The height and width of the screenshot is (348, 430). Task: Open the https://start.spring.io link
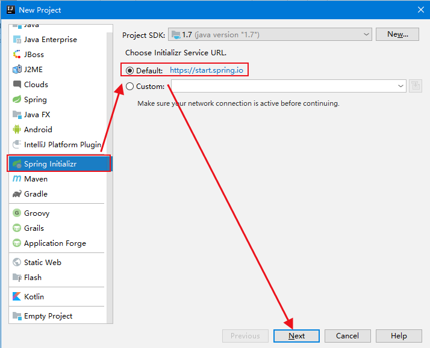[x=207, y=70]
